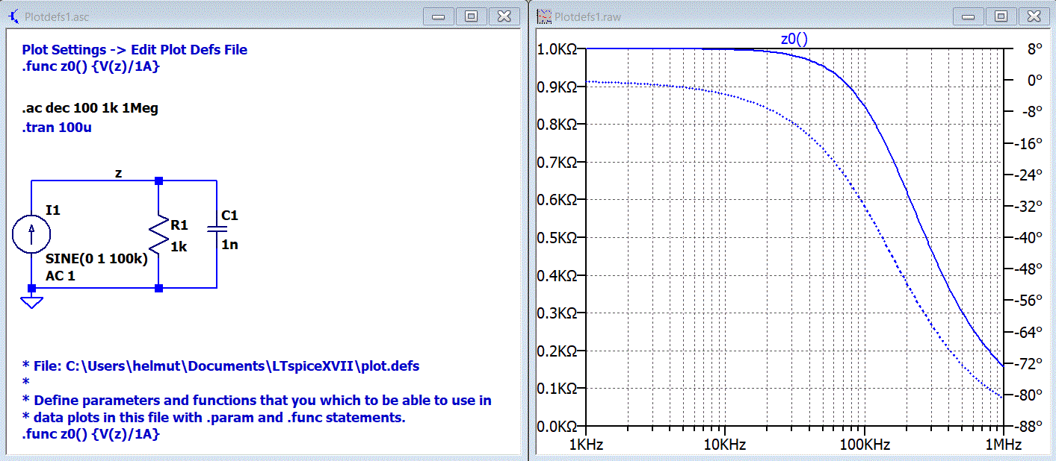Click the 1n capacitor value text
The height and width of the screenshot is (461, 1056).
click(x=229, y=244)
